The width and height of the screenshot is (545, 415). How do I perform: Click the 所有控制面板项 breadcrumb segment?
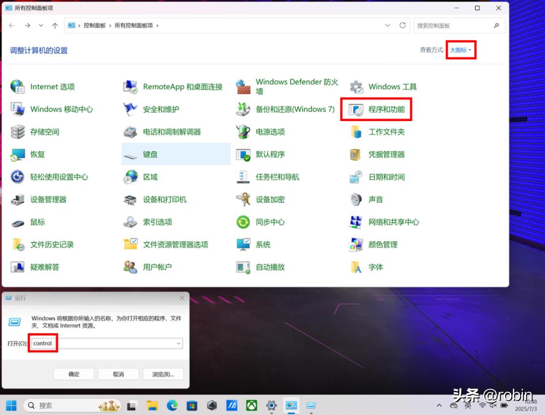tap(134, 25)
